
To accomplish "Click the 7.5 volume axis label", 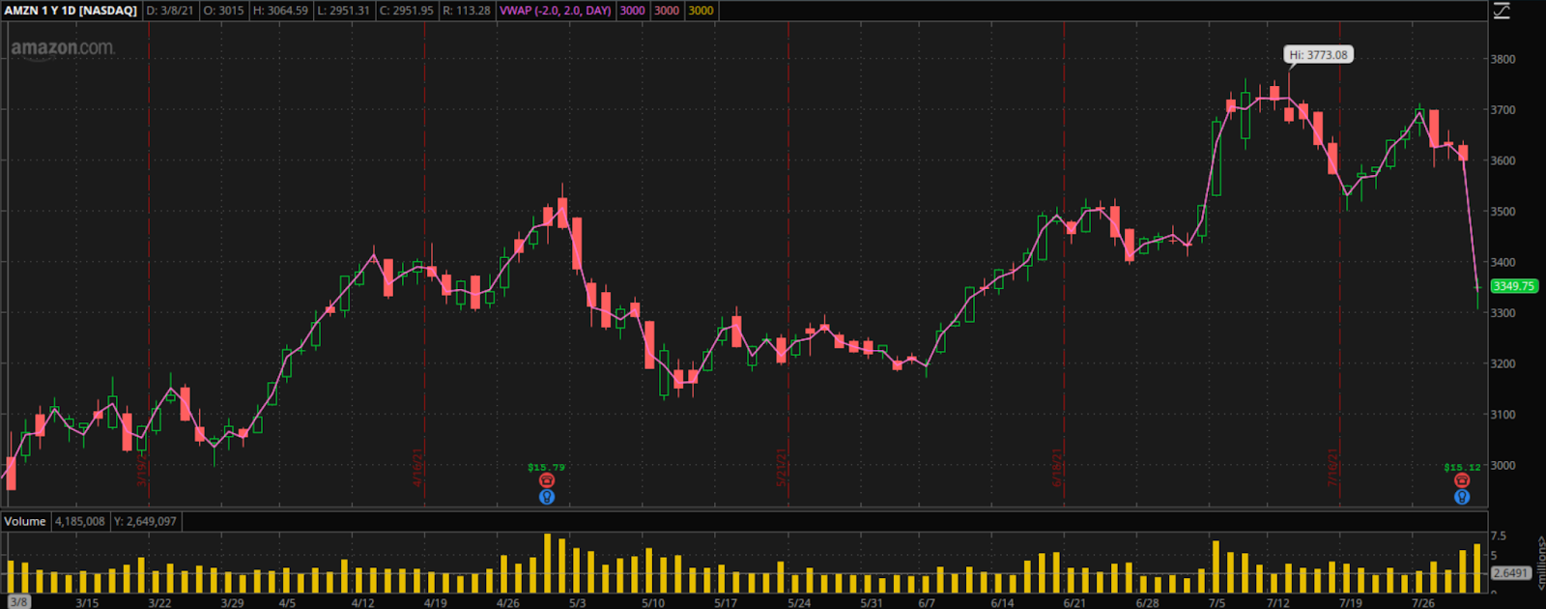I will (1498, 536).
